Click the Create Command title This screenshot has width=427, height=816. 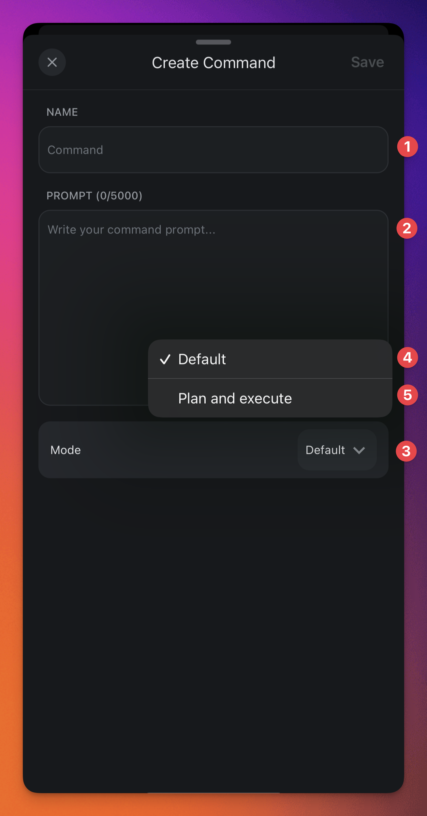pyautogui.click(x=213, y=63)
